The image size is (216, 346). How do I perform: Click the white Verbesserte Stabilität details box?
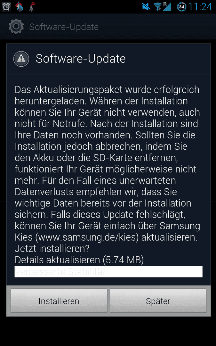tap(108, 272)
